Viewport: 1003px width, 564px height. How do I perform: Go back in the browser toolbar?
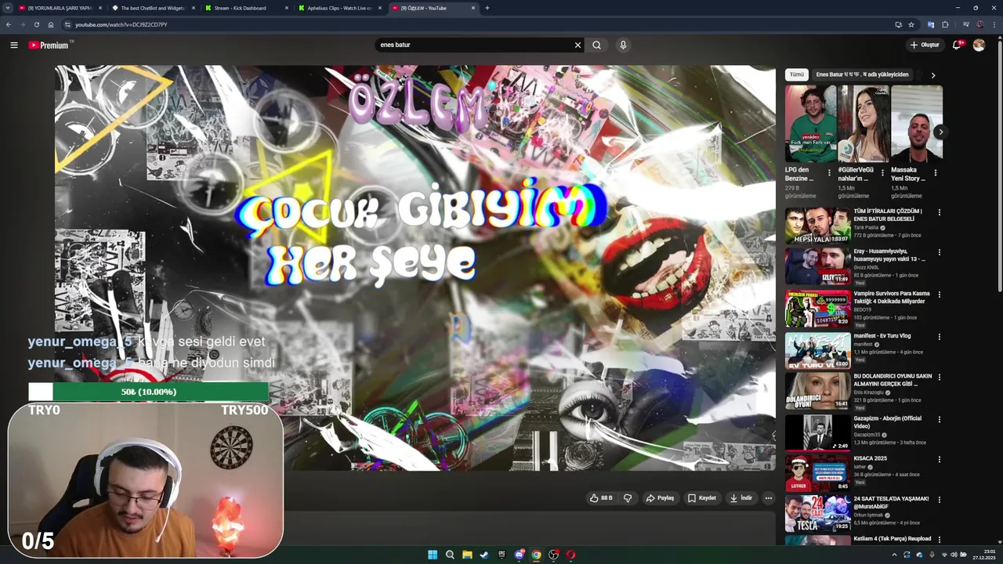8,24
